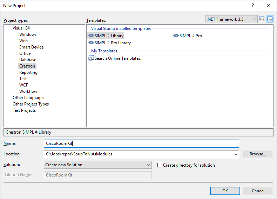Click the Search Online Templates icon
This screenshot has height=199, width=277.
pyautogui.click(x=91, y=58)
